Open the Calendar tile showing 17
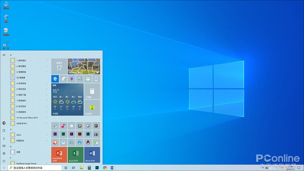The image size is (304, 171). [x=59, y=66]
